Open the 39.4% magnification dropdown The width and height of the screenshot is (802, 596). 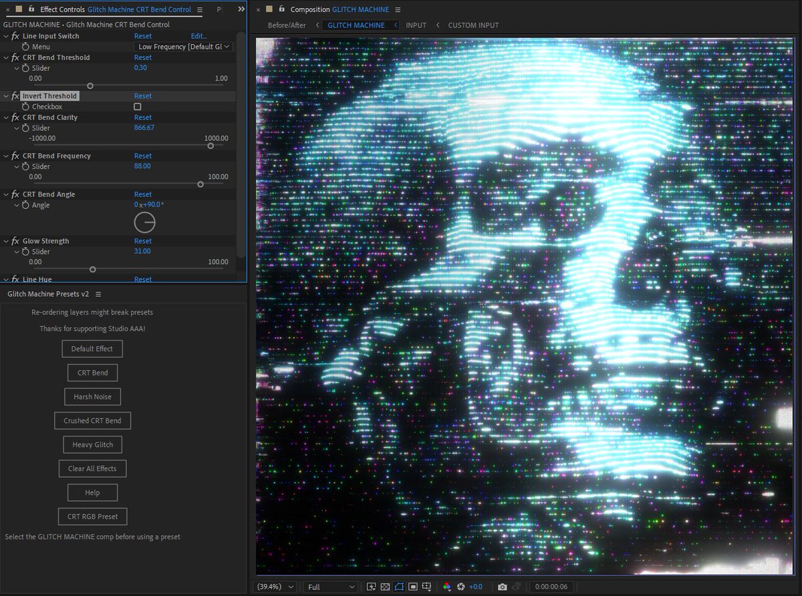click(x=276, y=587)
